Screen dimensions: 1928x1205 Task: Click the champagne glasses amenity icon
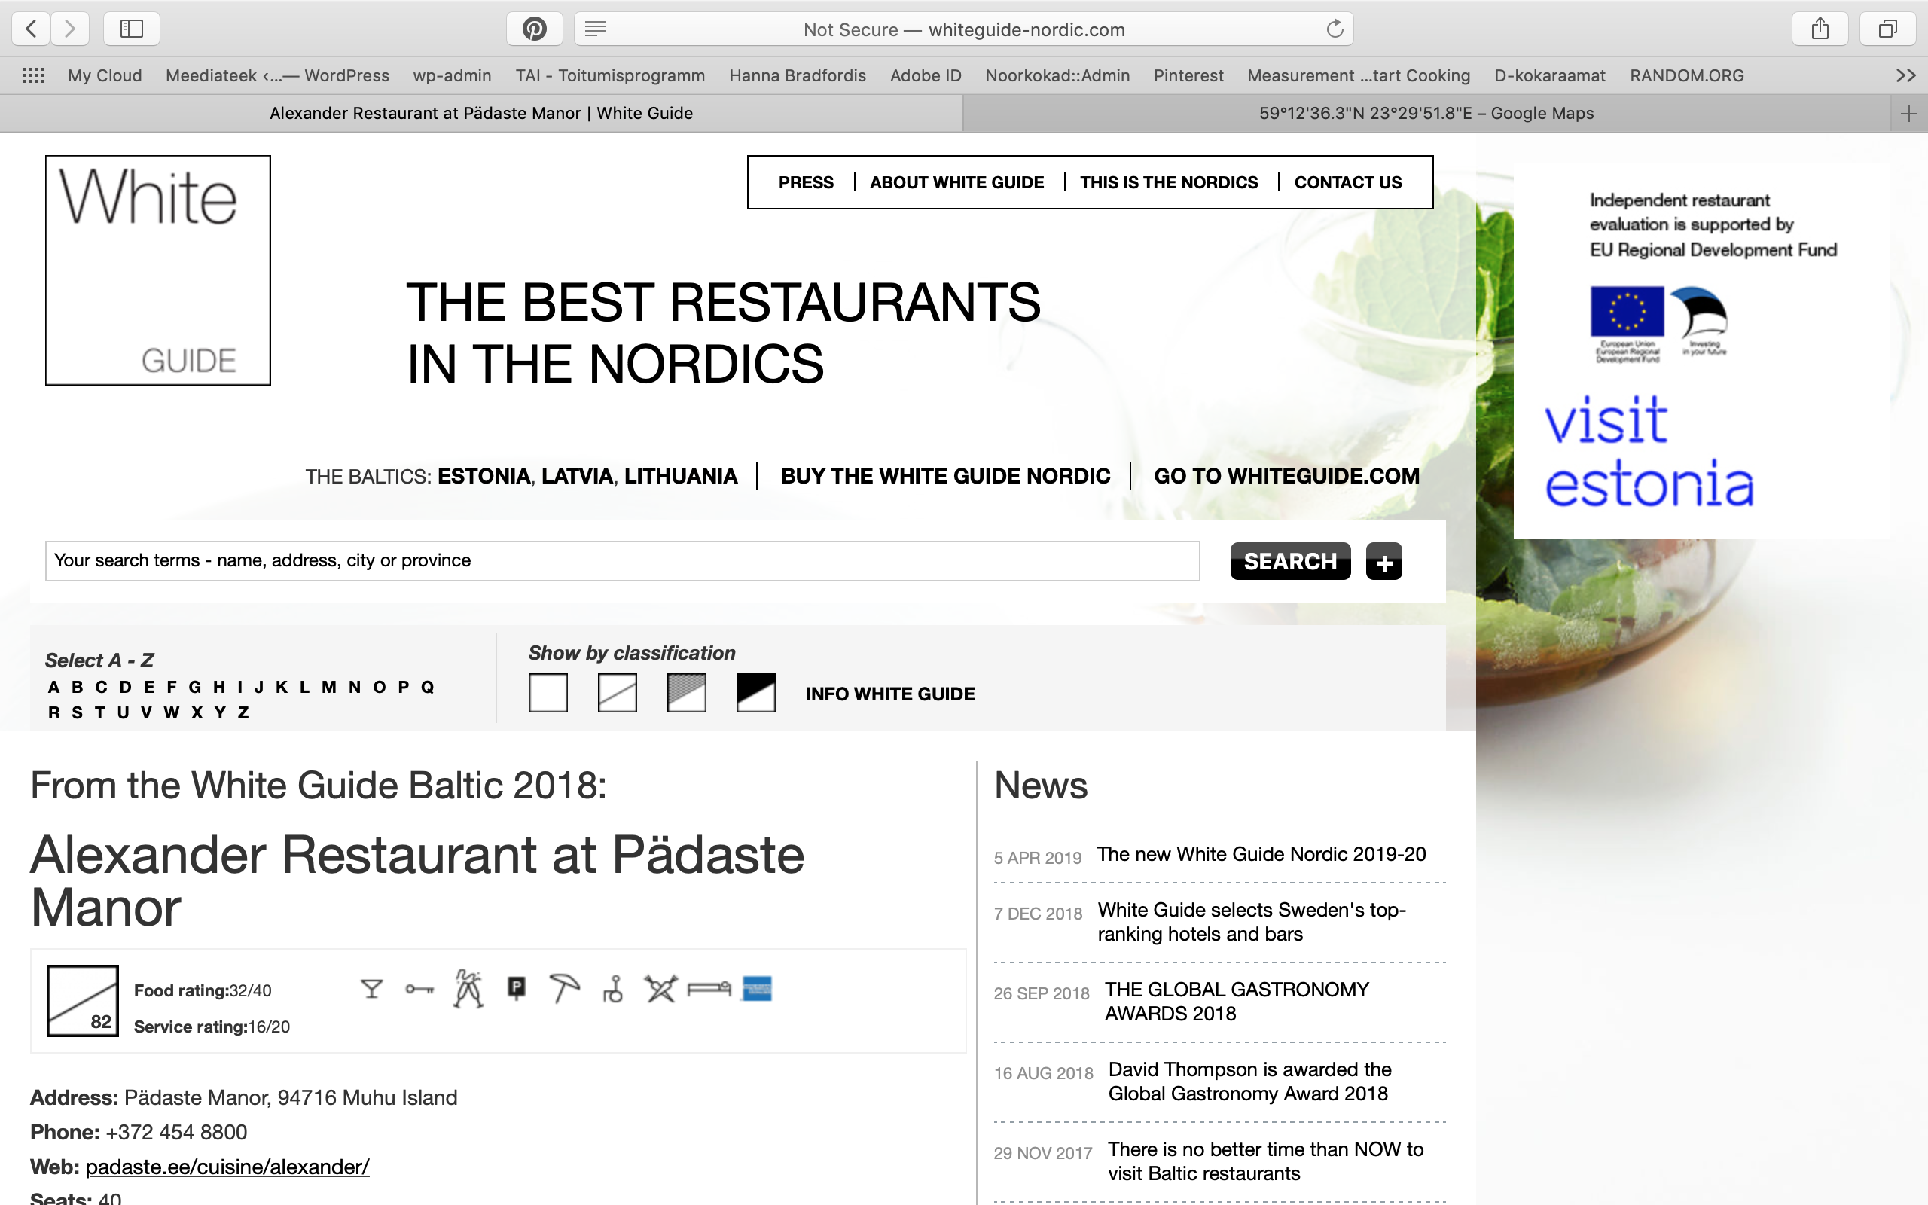(x=468, y=989)
